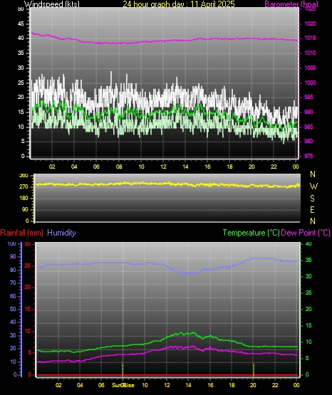
Task: Click the Temperature (°C) legend label
Action: 251,233
